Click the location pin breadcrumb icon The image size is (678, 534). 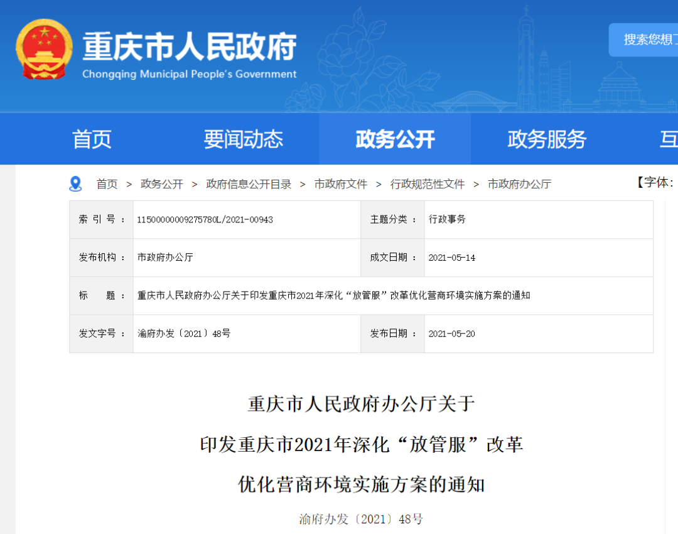[76, 183]
